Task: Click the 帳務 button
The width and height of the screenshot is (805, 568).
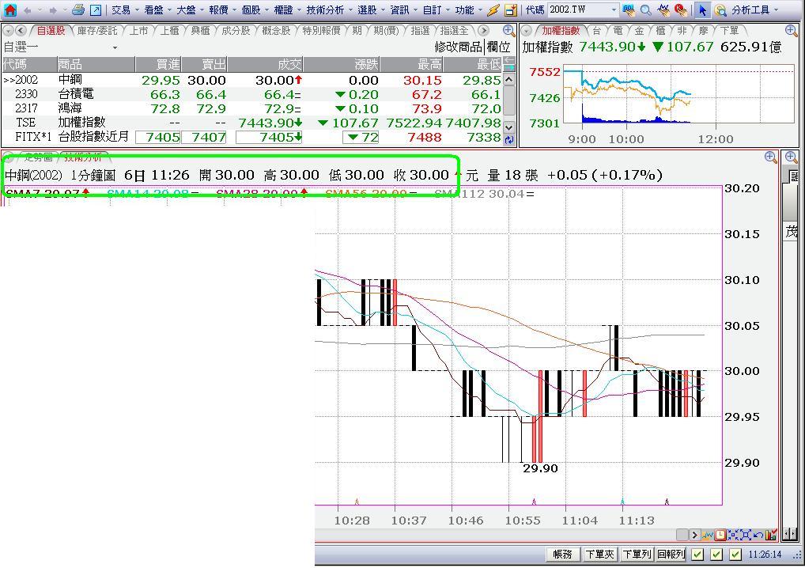Action: click(x=563, y=554)
